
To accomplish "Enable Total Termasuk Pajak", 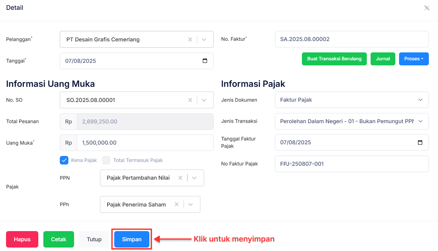I will [106, 160].
